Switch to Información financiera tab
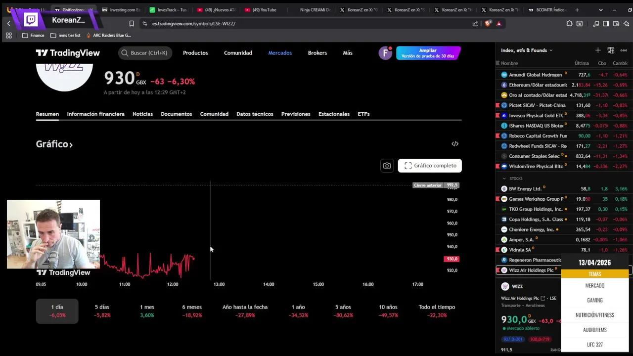This screenshot has height=356, width=633. point(95,114)
